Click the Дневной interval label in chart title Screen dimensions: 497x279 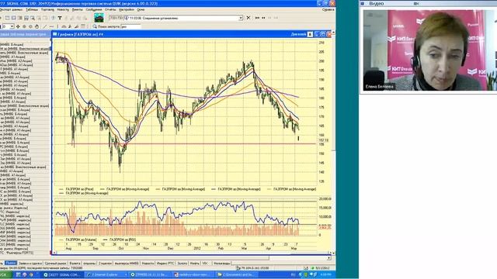point(298,34)
